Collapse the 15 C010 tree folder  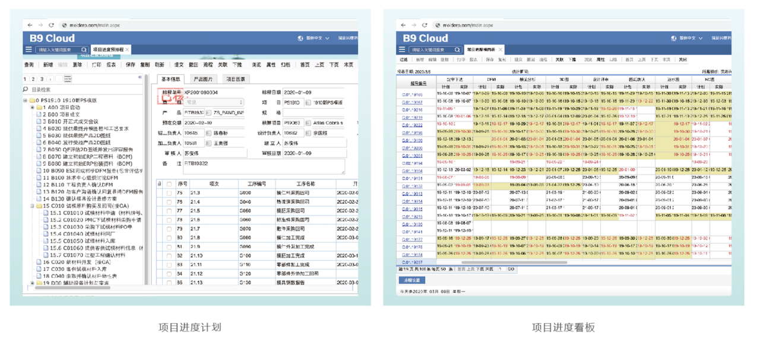(x=33, y=206)
